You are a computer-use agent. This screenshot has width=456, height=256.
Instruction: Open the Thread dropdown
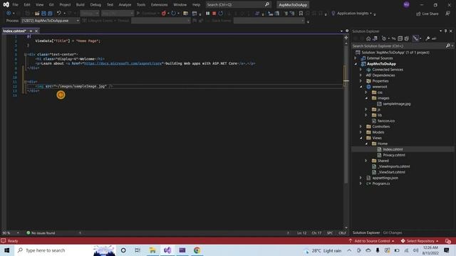[160, 21]
